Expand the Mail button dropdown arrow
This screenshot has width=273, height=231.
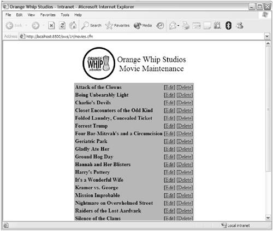(x=178, y=26)
